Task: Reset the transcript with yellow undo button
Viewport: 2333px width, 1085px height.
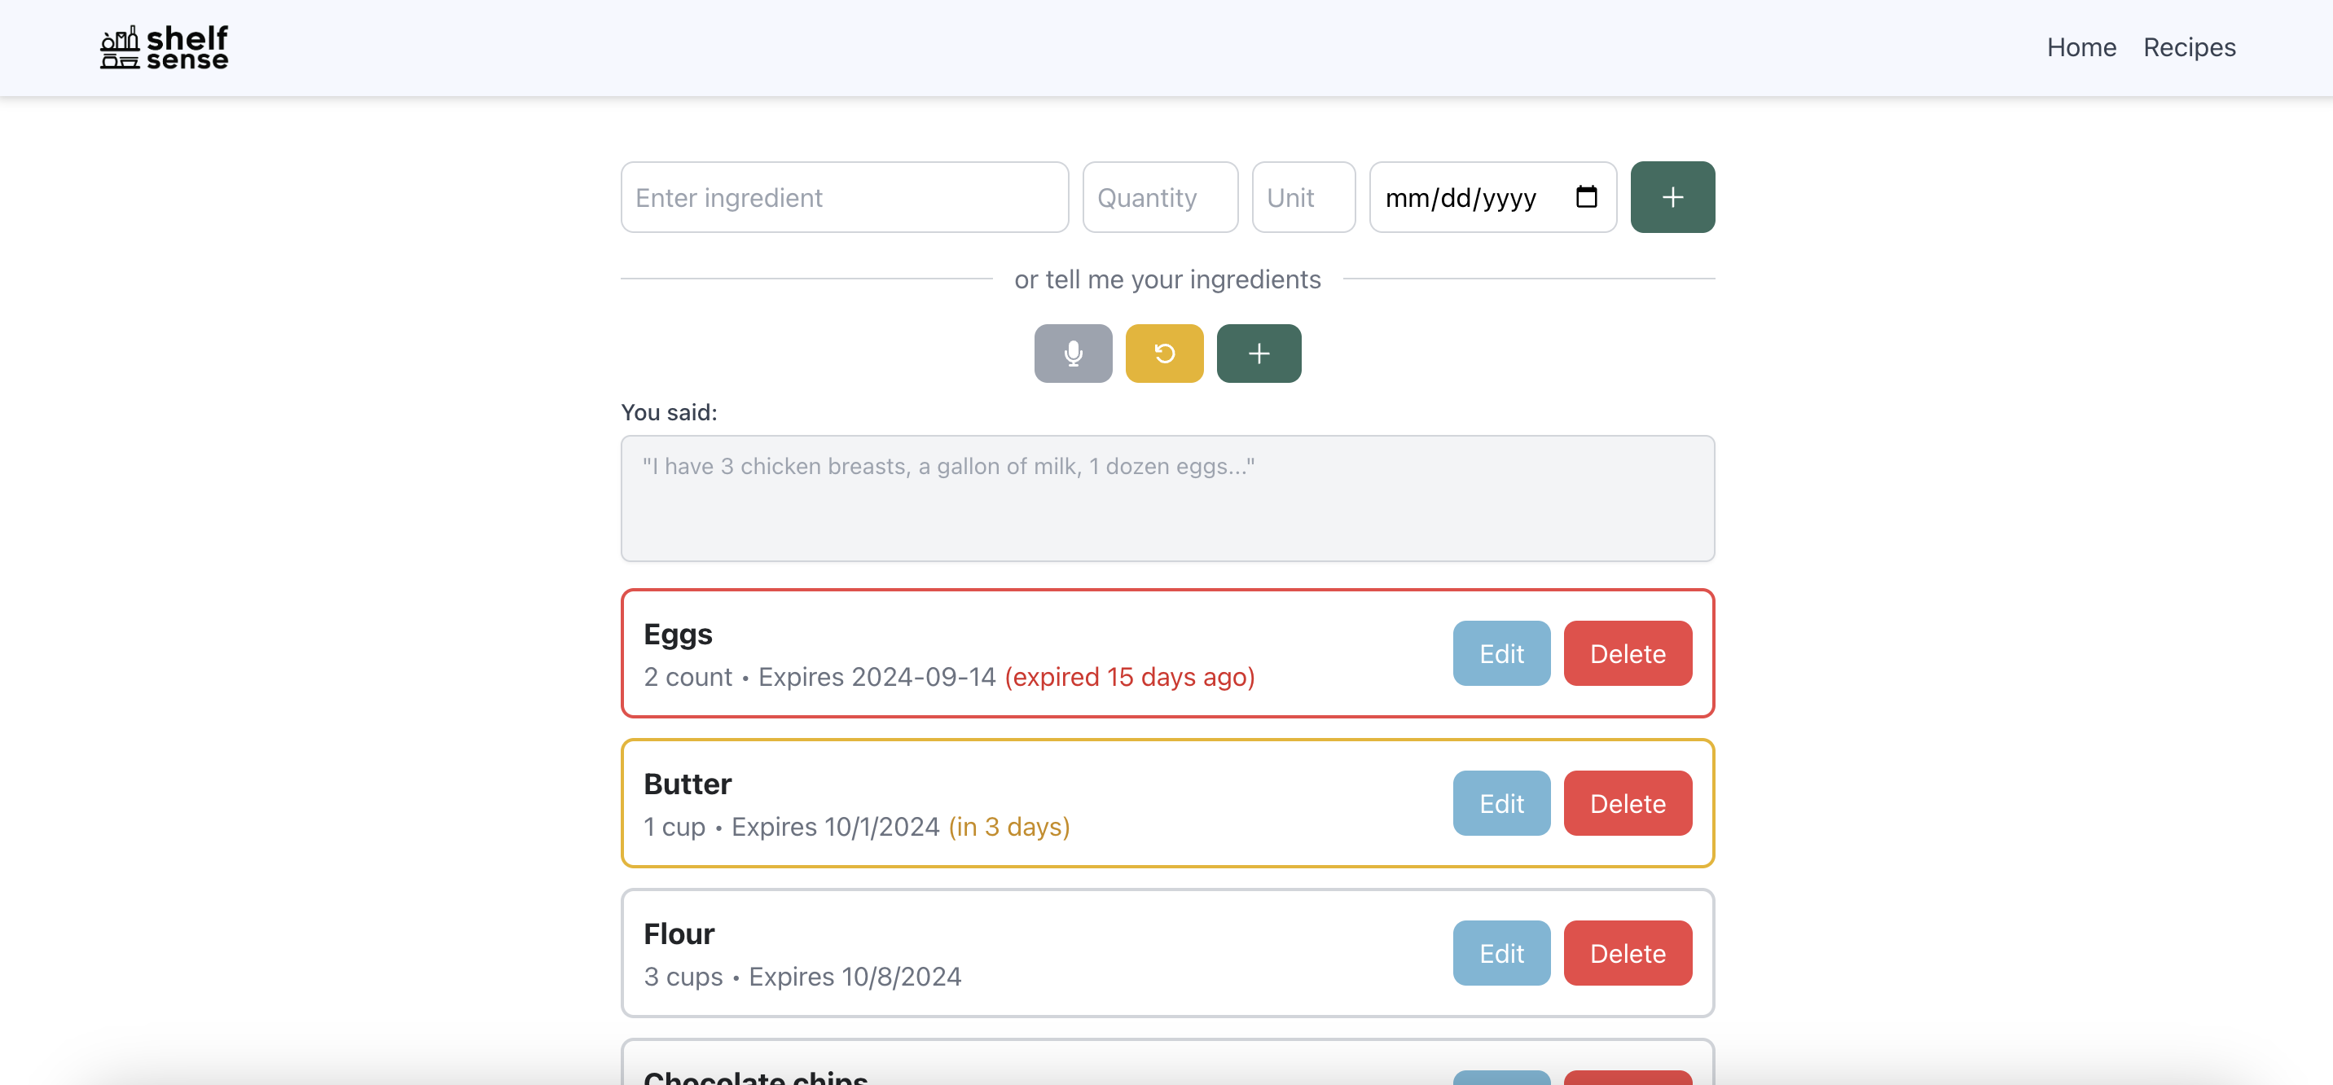Action: pos(1164,354)
